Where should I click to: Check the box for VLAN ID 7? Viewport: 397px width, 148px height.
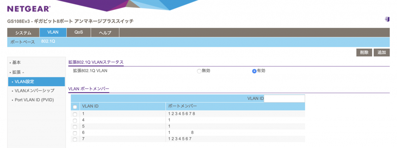click(x=75, y=139)
